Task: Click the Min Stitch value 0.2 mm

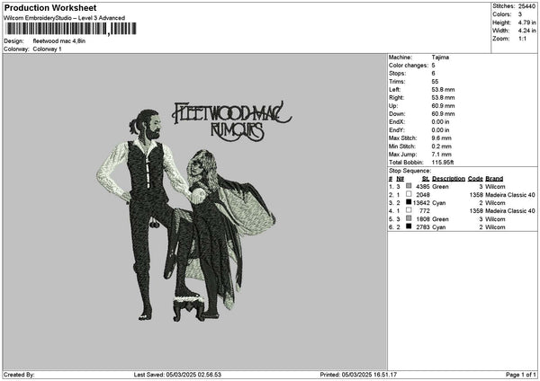Action: click(442, 146)
